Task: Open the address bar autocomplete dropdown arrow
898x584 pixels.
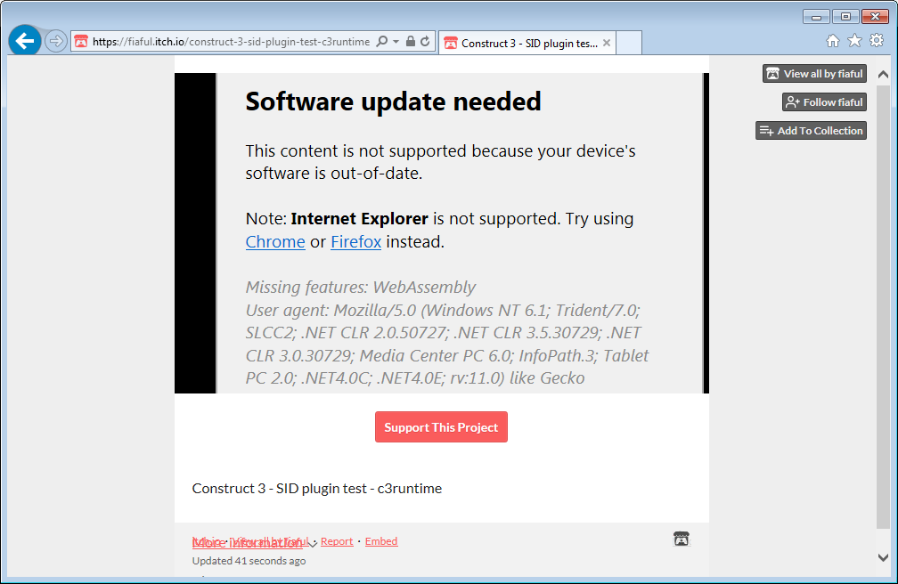Action: pos(396,41)
